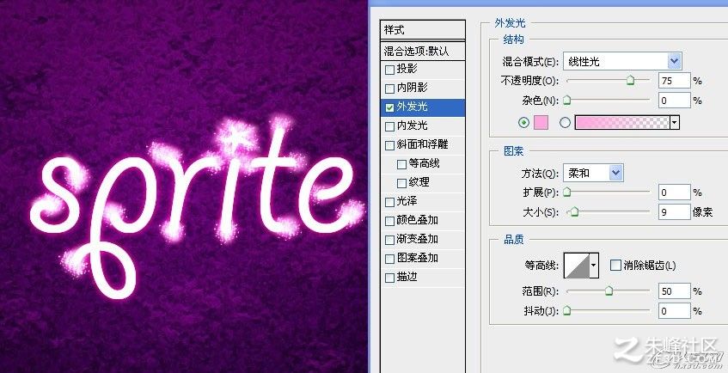Focus the opacity field showing 75
728x373 pixels.
point(675,81)
